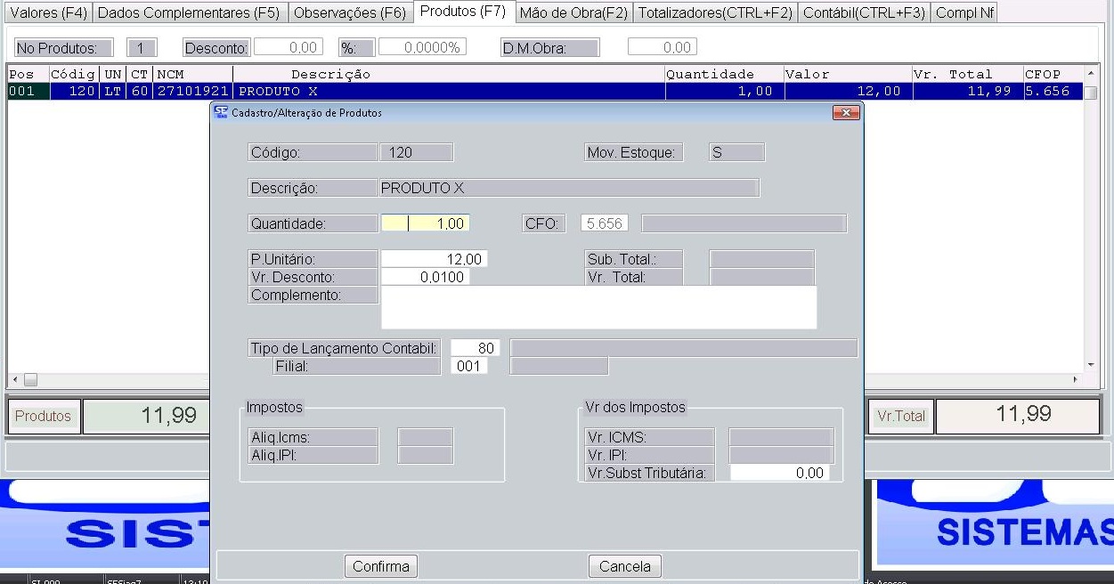Go to the Observações (F6) tab
The width and height of the screenshot is (1114, 584).
pos(350,12)
